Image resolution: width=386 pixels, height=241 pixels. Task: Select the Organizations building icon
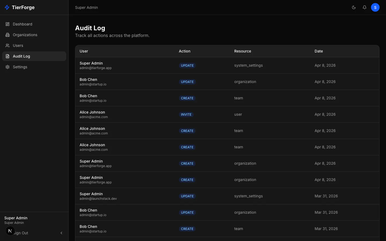(x=8, y=35)
